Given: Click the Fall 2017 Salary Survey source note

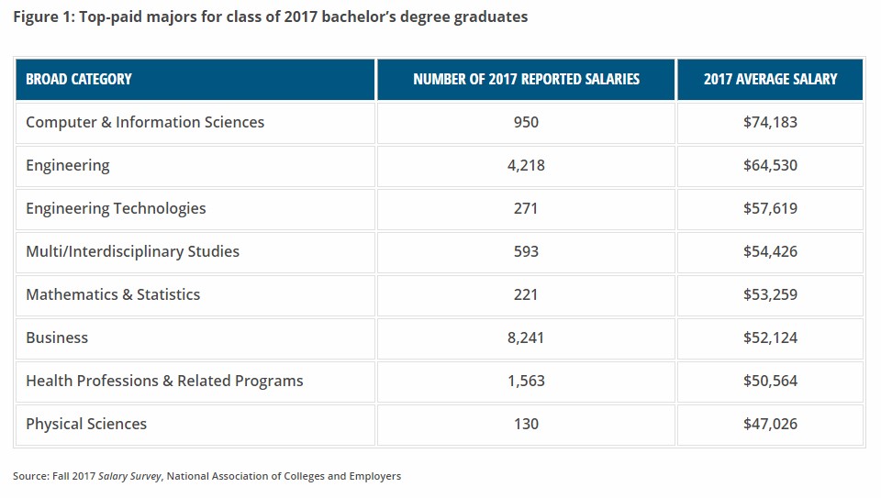Looking at the screenshot, I should pos(206,476).
